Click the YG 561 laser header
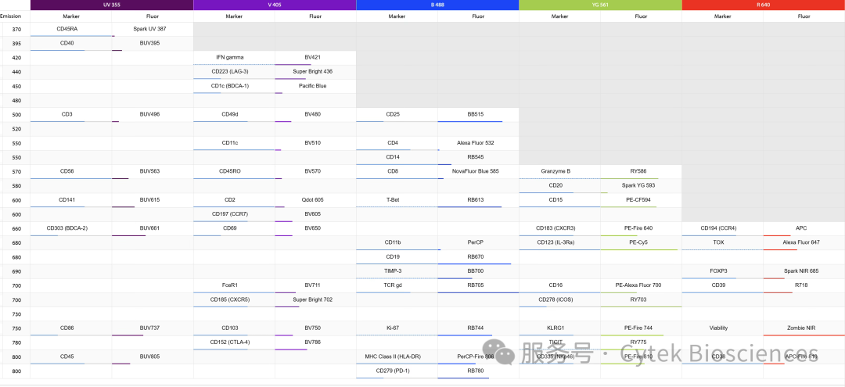845x387 pixels. click(600, 5)
